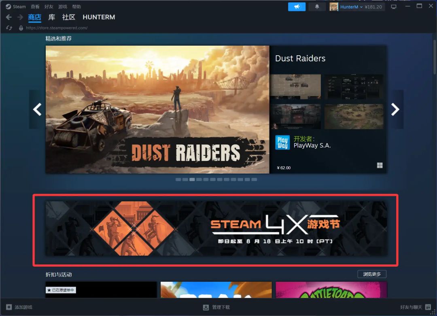View the top-right Dust Raiders screenshot
Image resolution: width=437 pixels, height=316 pixels.
[x=354, y=87]
